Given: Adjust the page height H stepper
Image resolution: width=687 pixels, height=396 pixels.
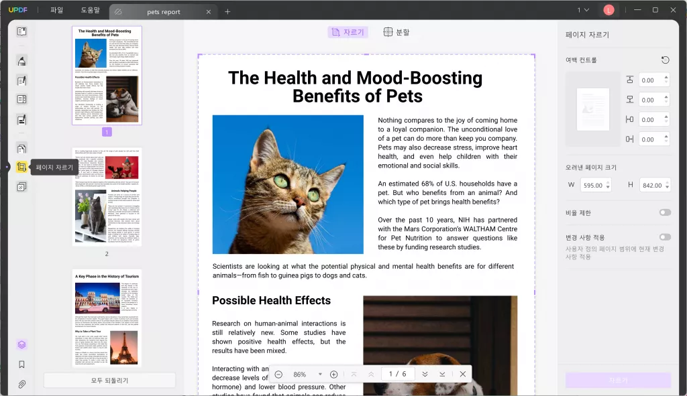Looking at the screenshot, I should point(667,185).
